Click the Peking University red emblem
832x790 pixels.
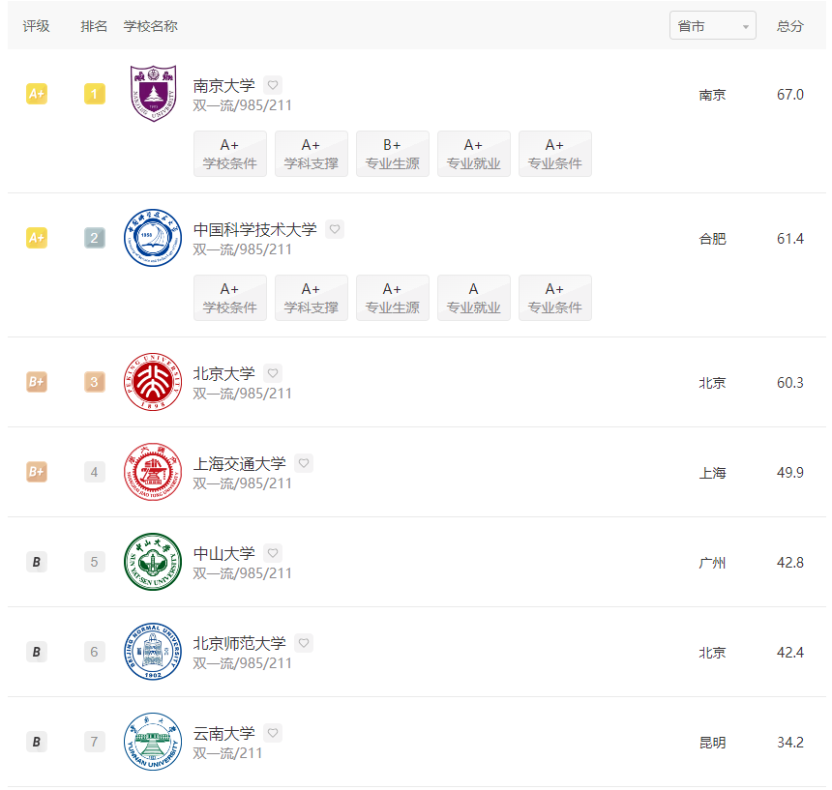153,382
